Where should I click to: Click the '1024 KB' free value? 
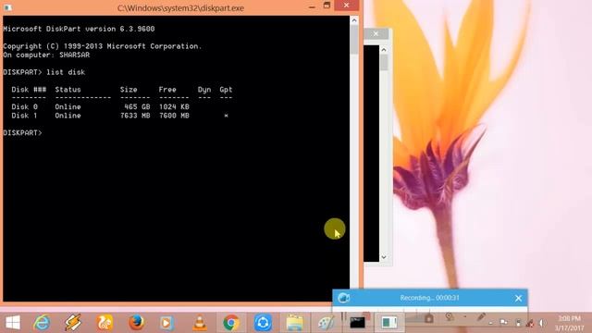[174, 107]
